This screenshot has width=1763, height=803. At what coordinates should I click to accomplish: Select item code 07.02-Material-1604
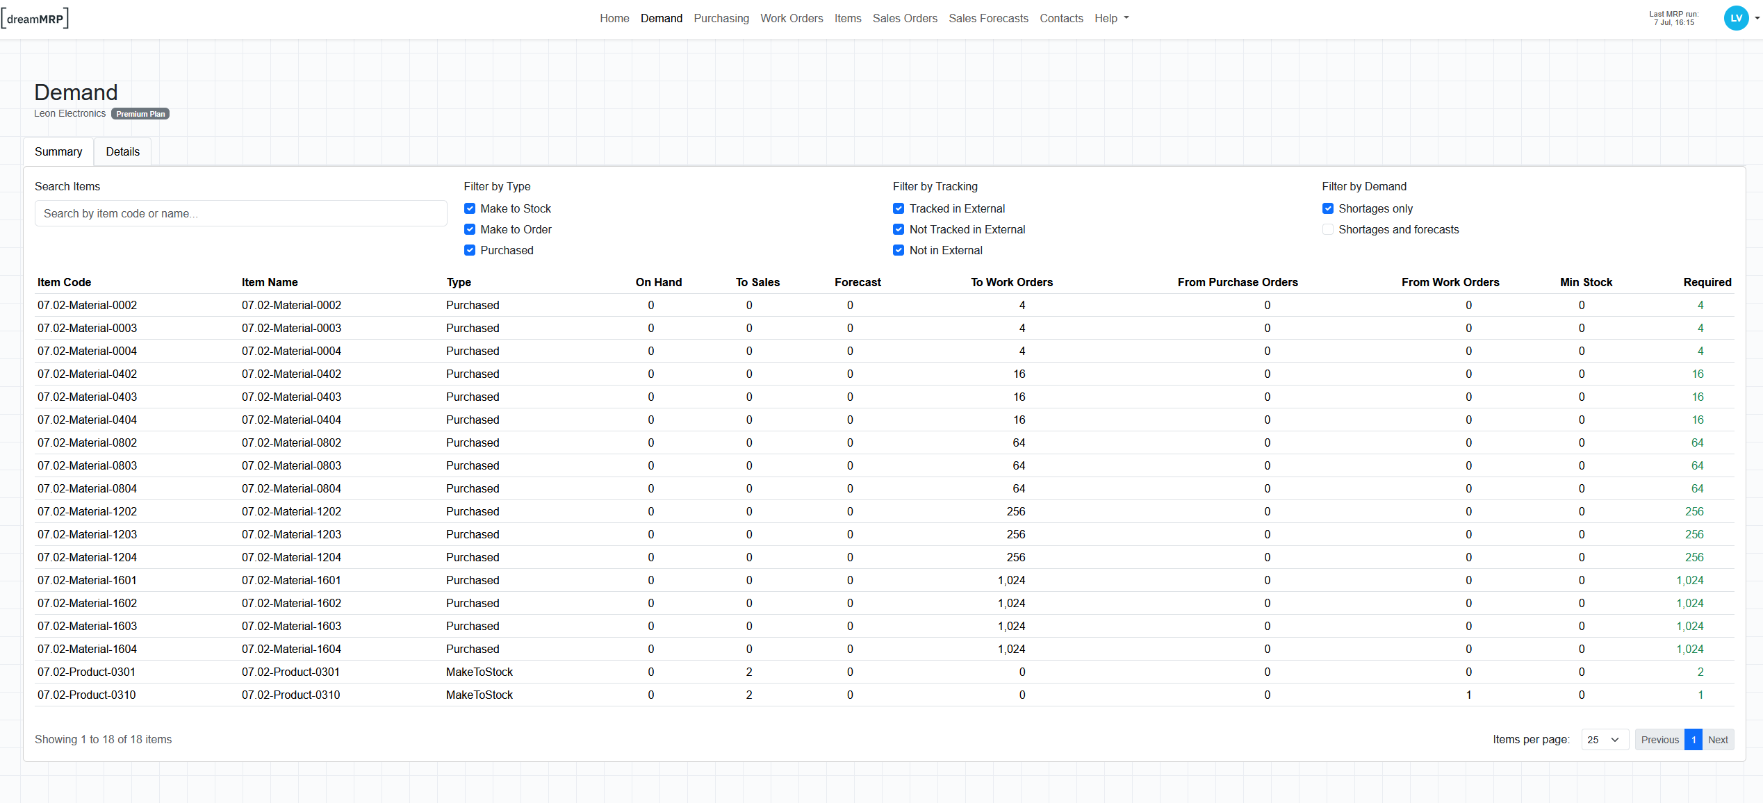pyautogui.click(x=88, y=649)
